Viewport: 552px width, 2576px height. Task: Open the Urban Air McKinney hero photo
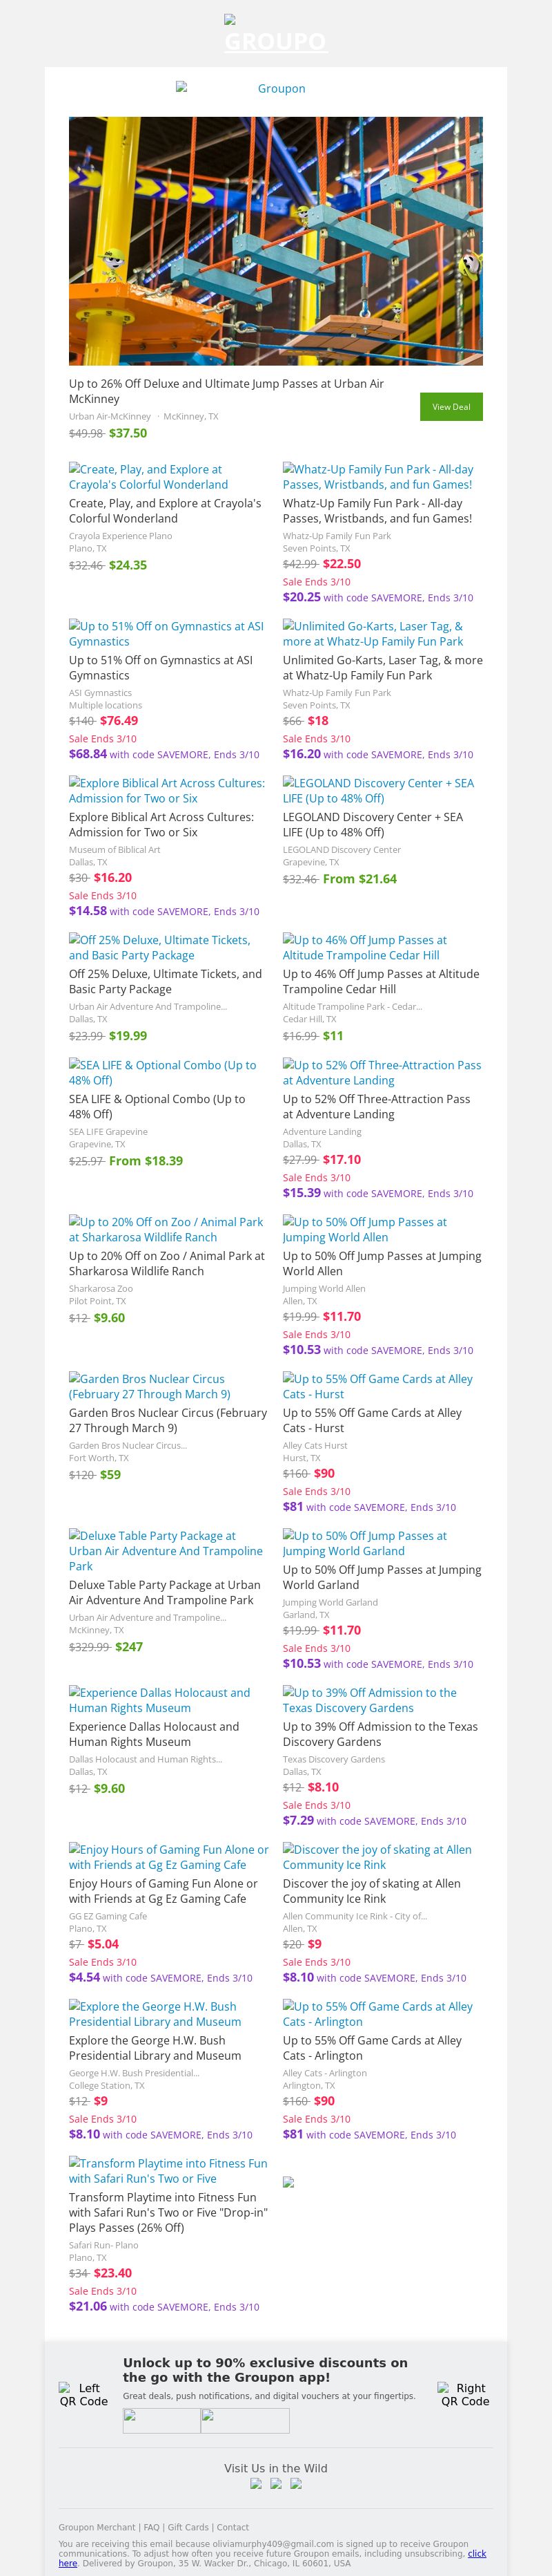point(275,240)
